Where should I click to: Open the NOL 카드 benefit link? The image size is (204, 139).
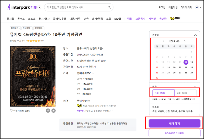click(x=96, y=106)
